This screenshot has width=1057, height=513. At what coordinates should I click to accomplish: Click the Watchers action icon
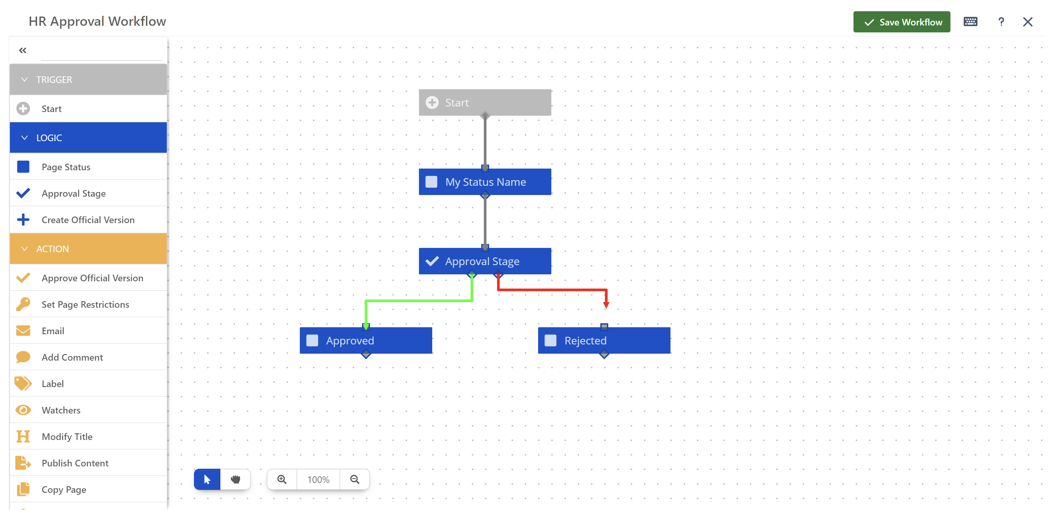23,410
